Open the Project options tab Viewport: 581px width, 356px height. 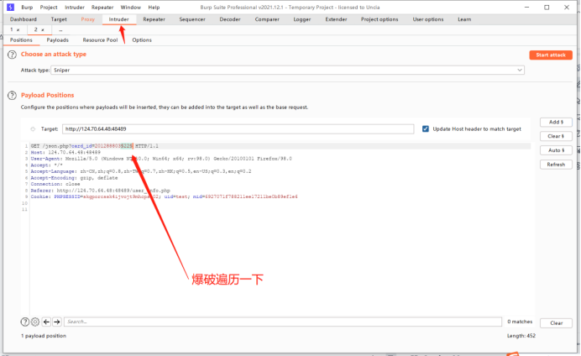pos(379,19)
